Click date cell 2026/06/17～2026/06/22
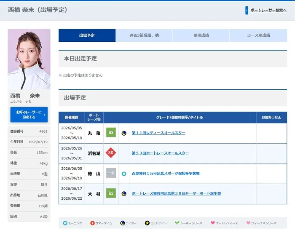Screen dimensions: 295x233 click(72, 193)
